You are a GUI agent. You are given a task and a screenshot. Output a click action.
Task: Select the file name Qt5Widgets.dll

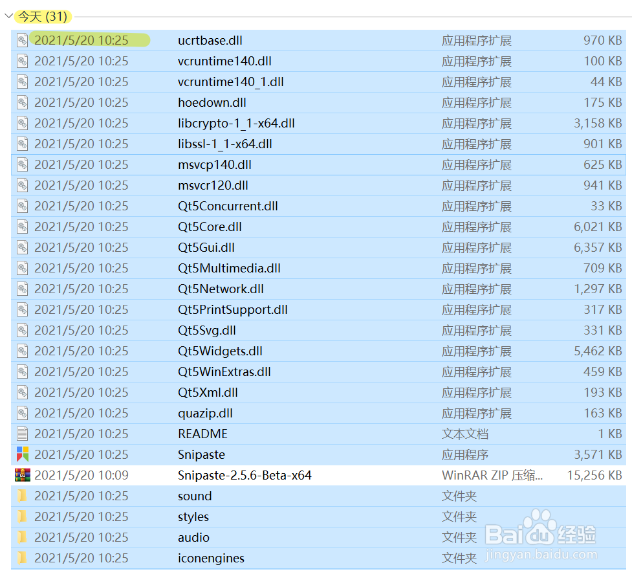220,351
